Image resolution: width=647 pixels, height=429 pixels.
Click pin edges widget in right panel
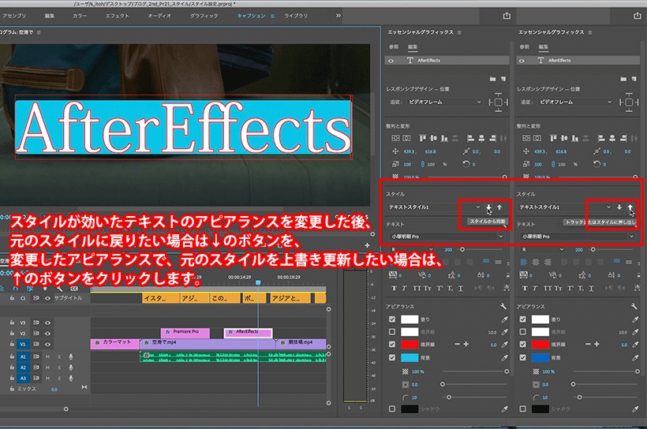pyautogui.click(x=630, y=102)
